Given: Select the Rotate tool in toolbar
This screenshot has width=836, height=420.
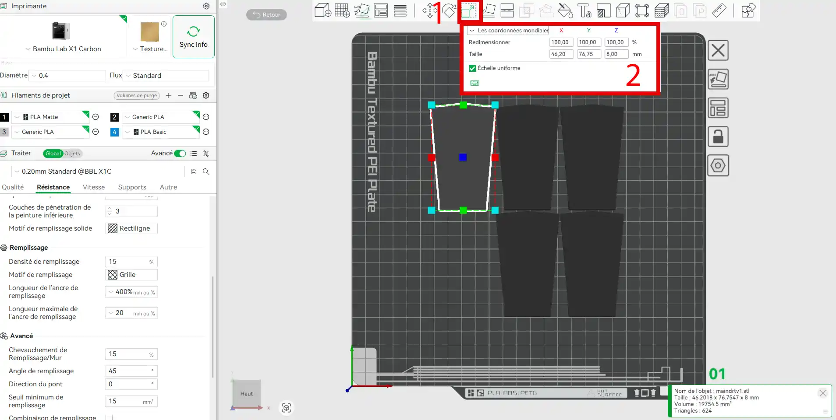Looking at the screenshot, I should [x=449, y=10].
